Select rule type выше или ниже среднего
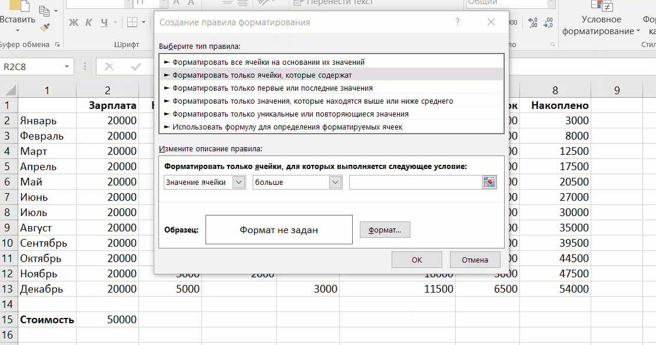The image size is (656, 345). pos(332,101)
